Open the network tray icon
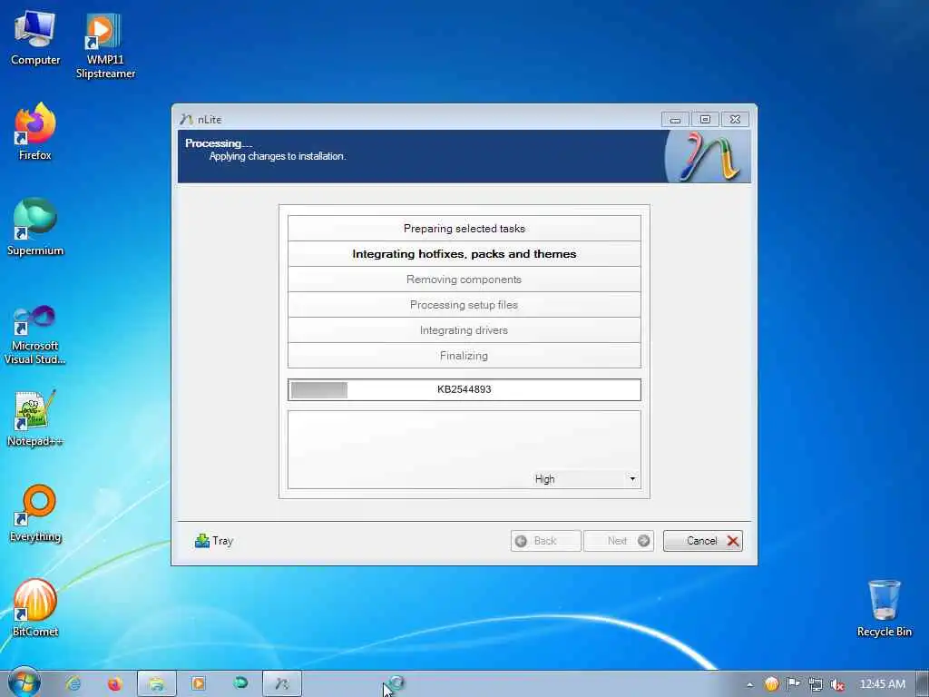929x697 pixels. coord(816,684)
